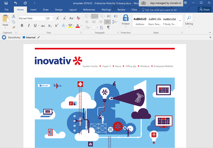Click the Save icon in title bar
Image resolution: width=213 pixels, height=148 pixels.
(x=6, y=3)
